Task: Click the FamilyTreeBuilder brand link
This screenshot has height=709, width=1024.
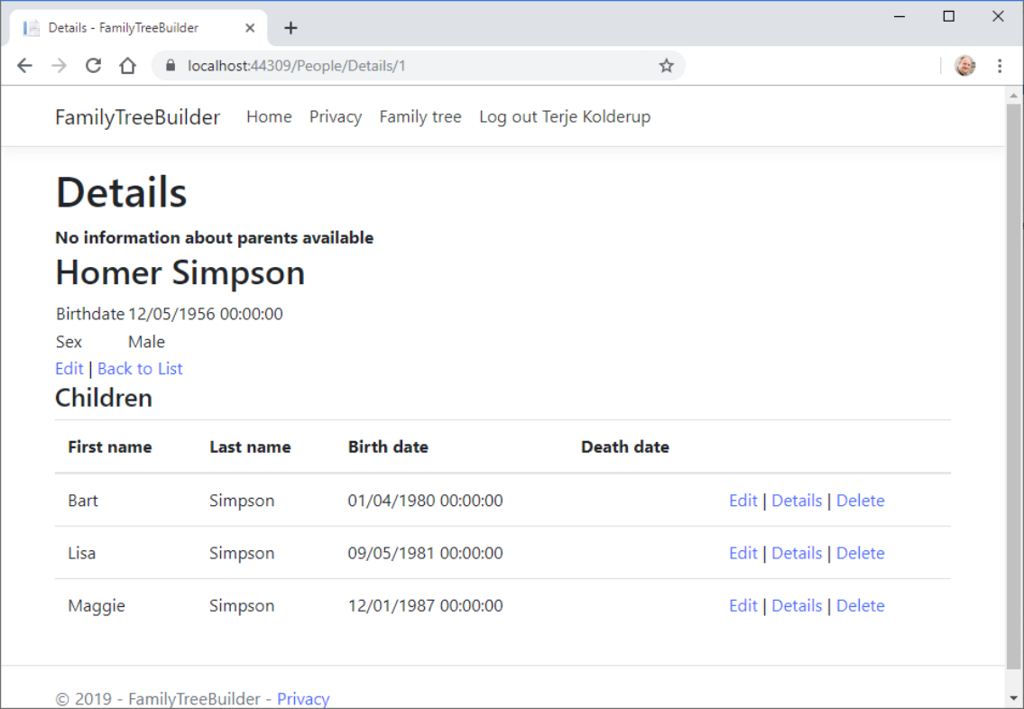Action: [137, 117]
